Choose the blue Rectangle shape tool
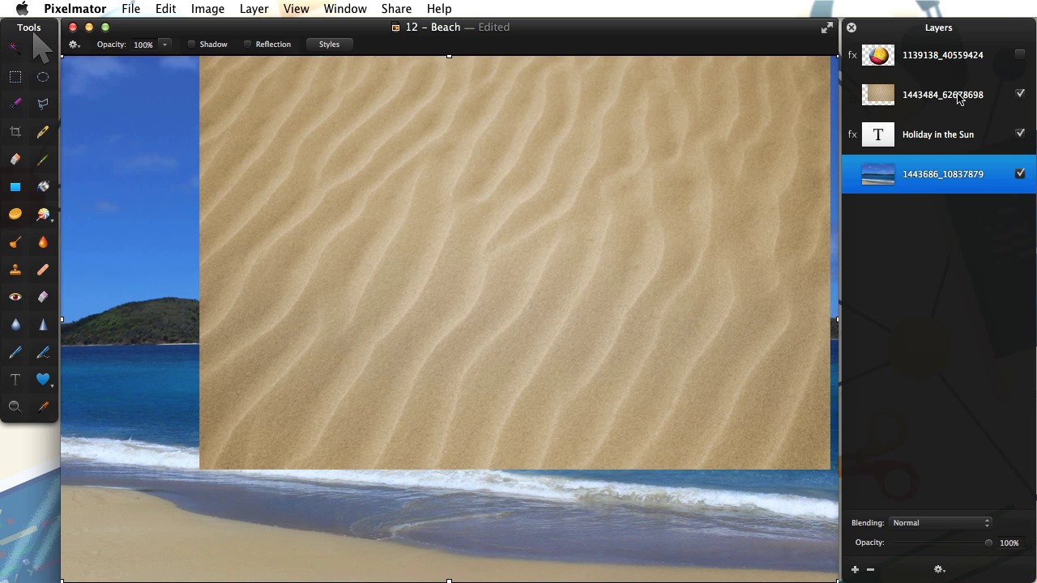The image size is (1037, 583). click(x=15, y=187)
